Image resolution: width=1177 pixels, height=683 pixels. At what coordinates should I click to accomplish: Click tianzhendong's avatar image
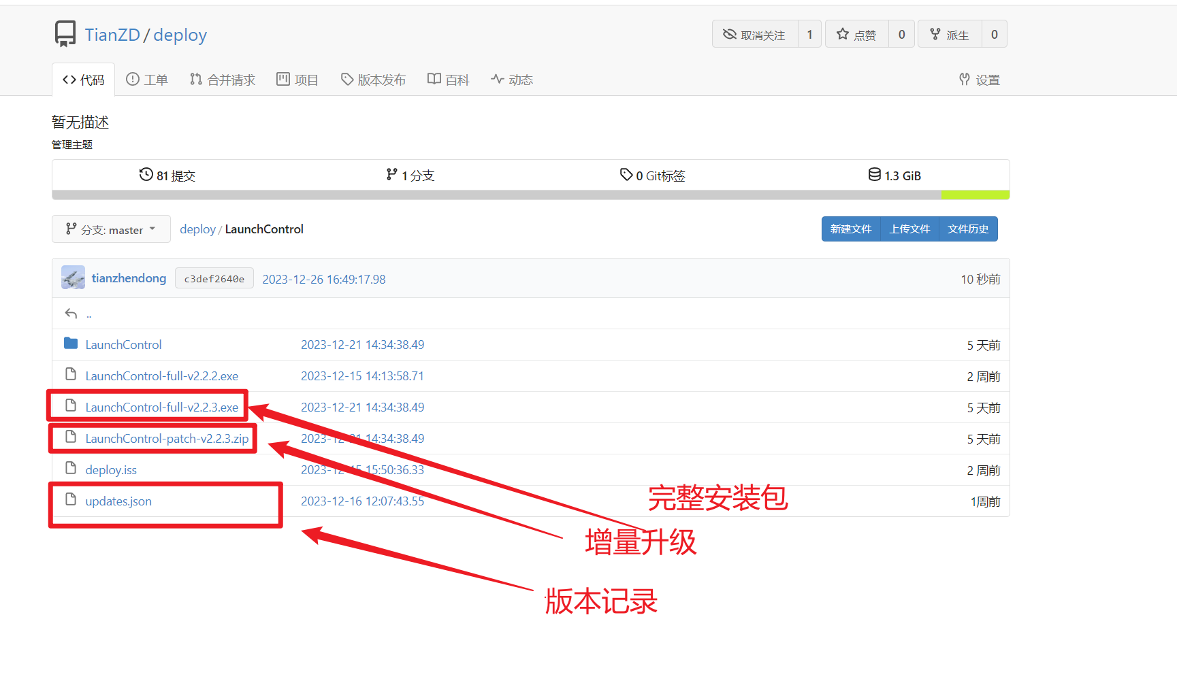click(x=73, y=278)
